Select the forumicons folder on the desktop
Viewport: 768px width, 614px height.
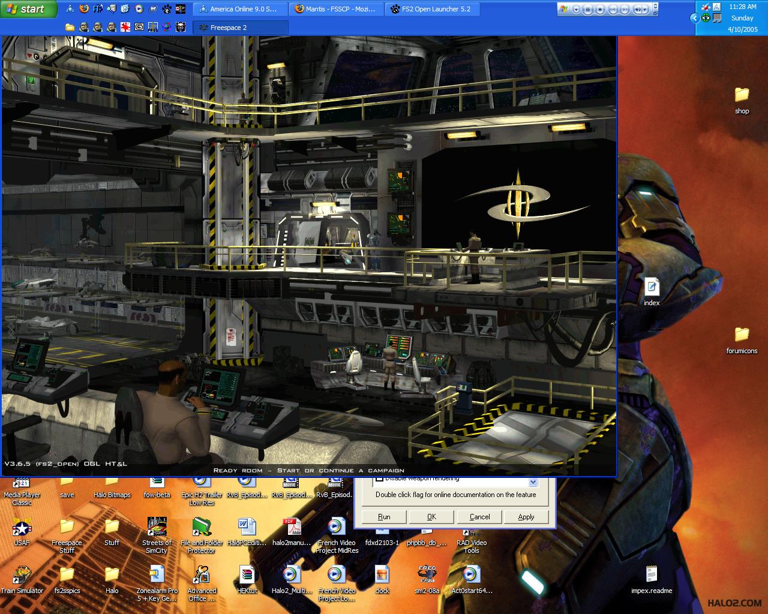(x=742, y=341)
